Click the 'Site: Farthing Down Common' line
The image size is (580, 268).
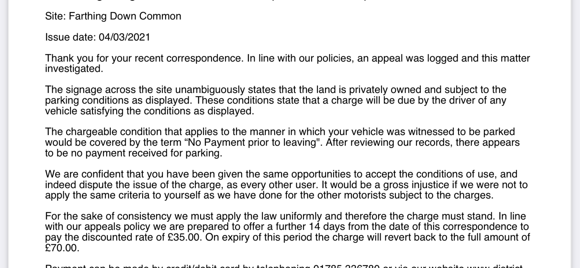113,16
